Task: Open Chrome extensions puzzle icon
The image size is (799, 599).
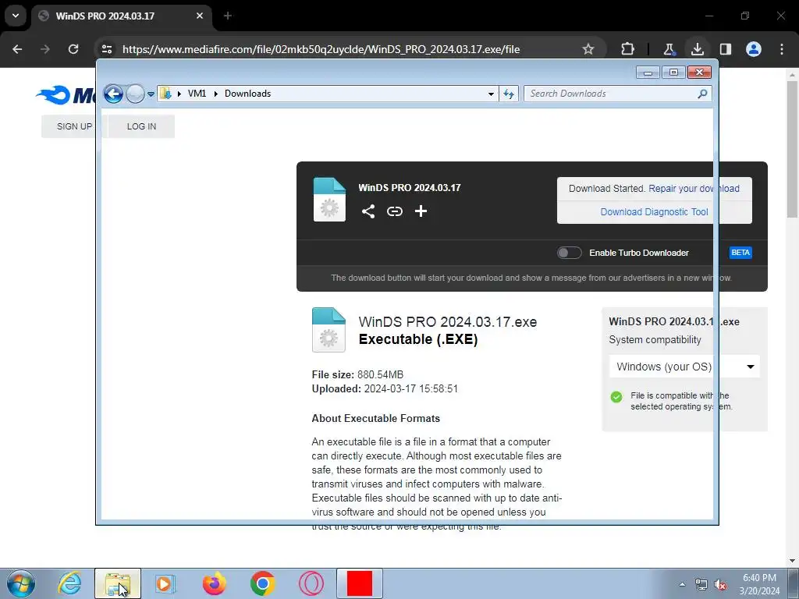Action: [628, 49]
